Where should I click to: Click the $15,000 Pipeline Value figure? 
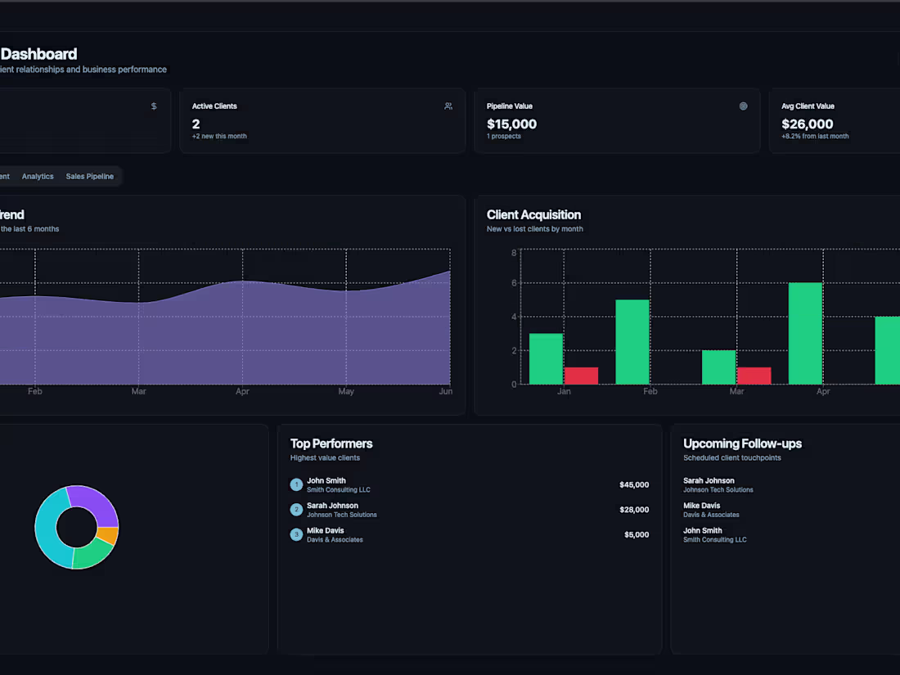[x=511, y=124]
